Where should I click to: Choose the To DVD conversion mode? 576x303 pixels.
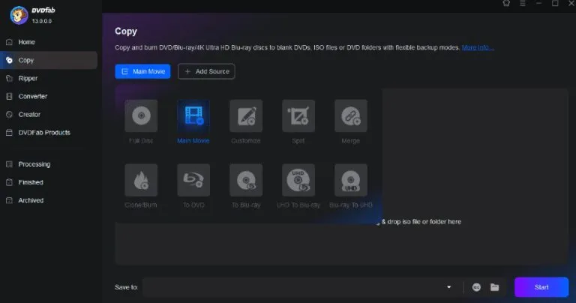(193, 180)
